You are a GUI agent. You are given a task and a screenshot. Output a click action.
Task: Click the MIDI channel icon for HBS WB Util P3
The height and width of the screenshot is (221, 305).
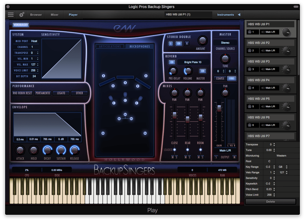(x=249, y=69)
